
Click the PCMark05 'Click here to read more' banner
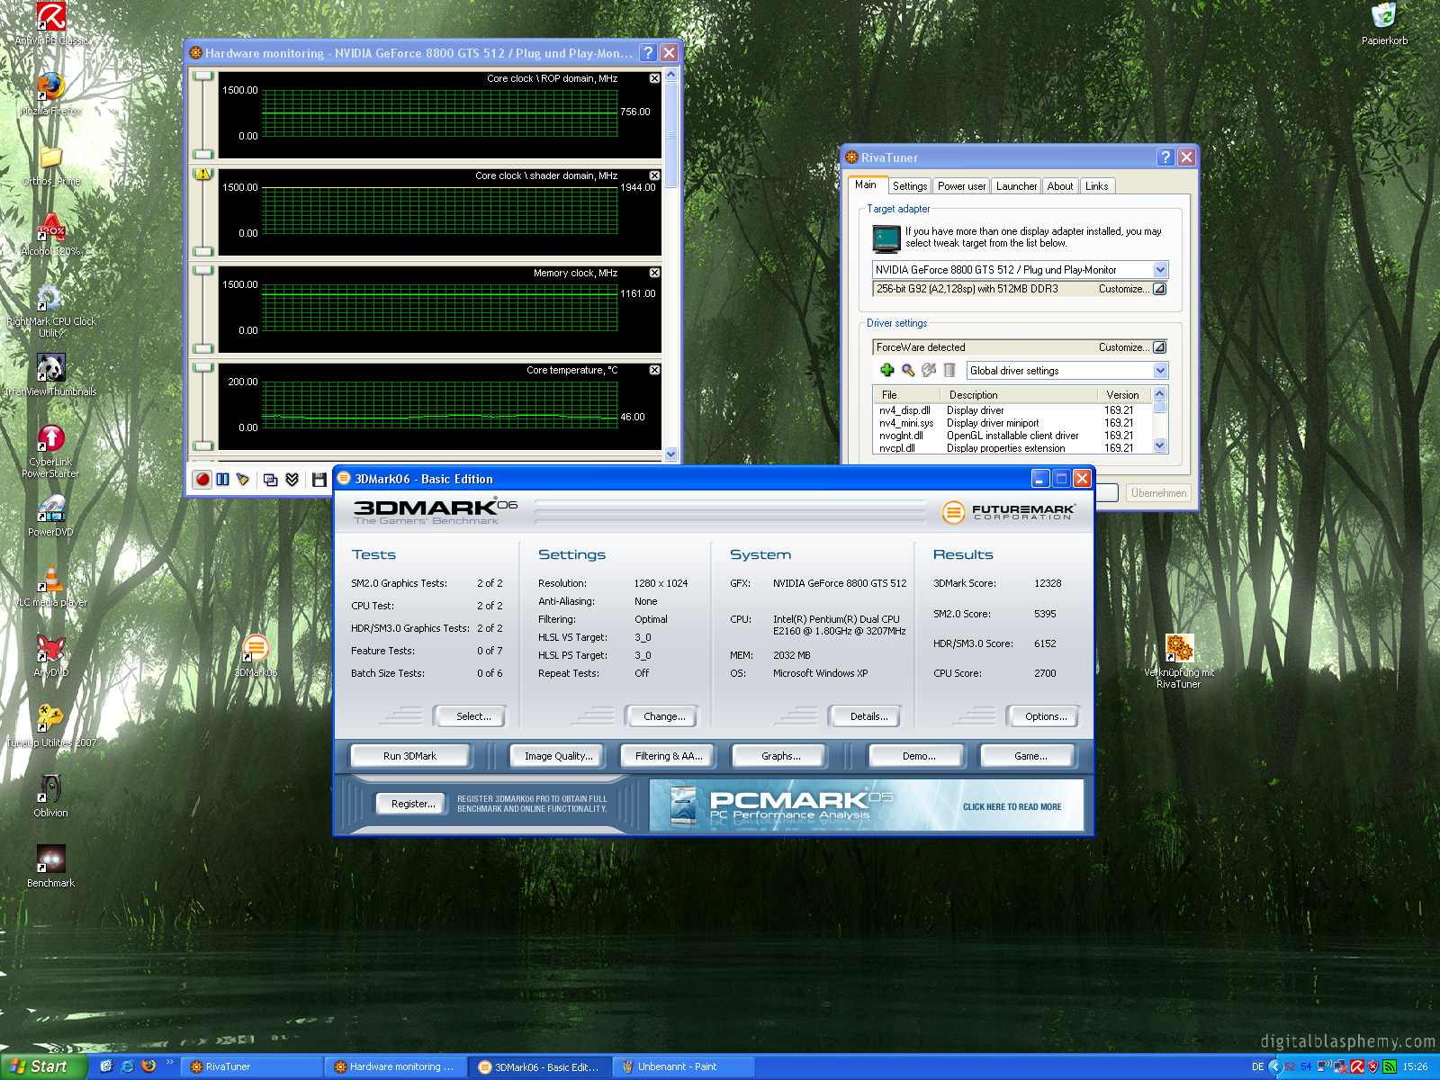(867, 805)
